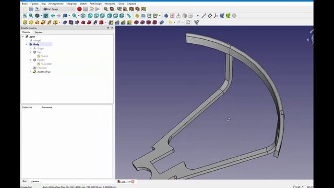Select the Sketch item under Pad
The height and width of the screenshot is (188, 334).
tap(44, 56)
